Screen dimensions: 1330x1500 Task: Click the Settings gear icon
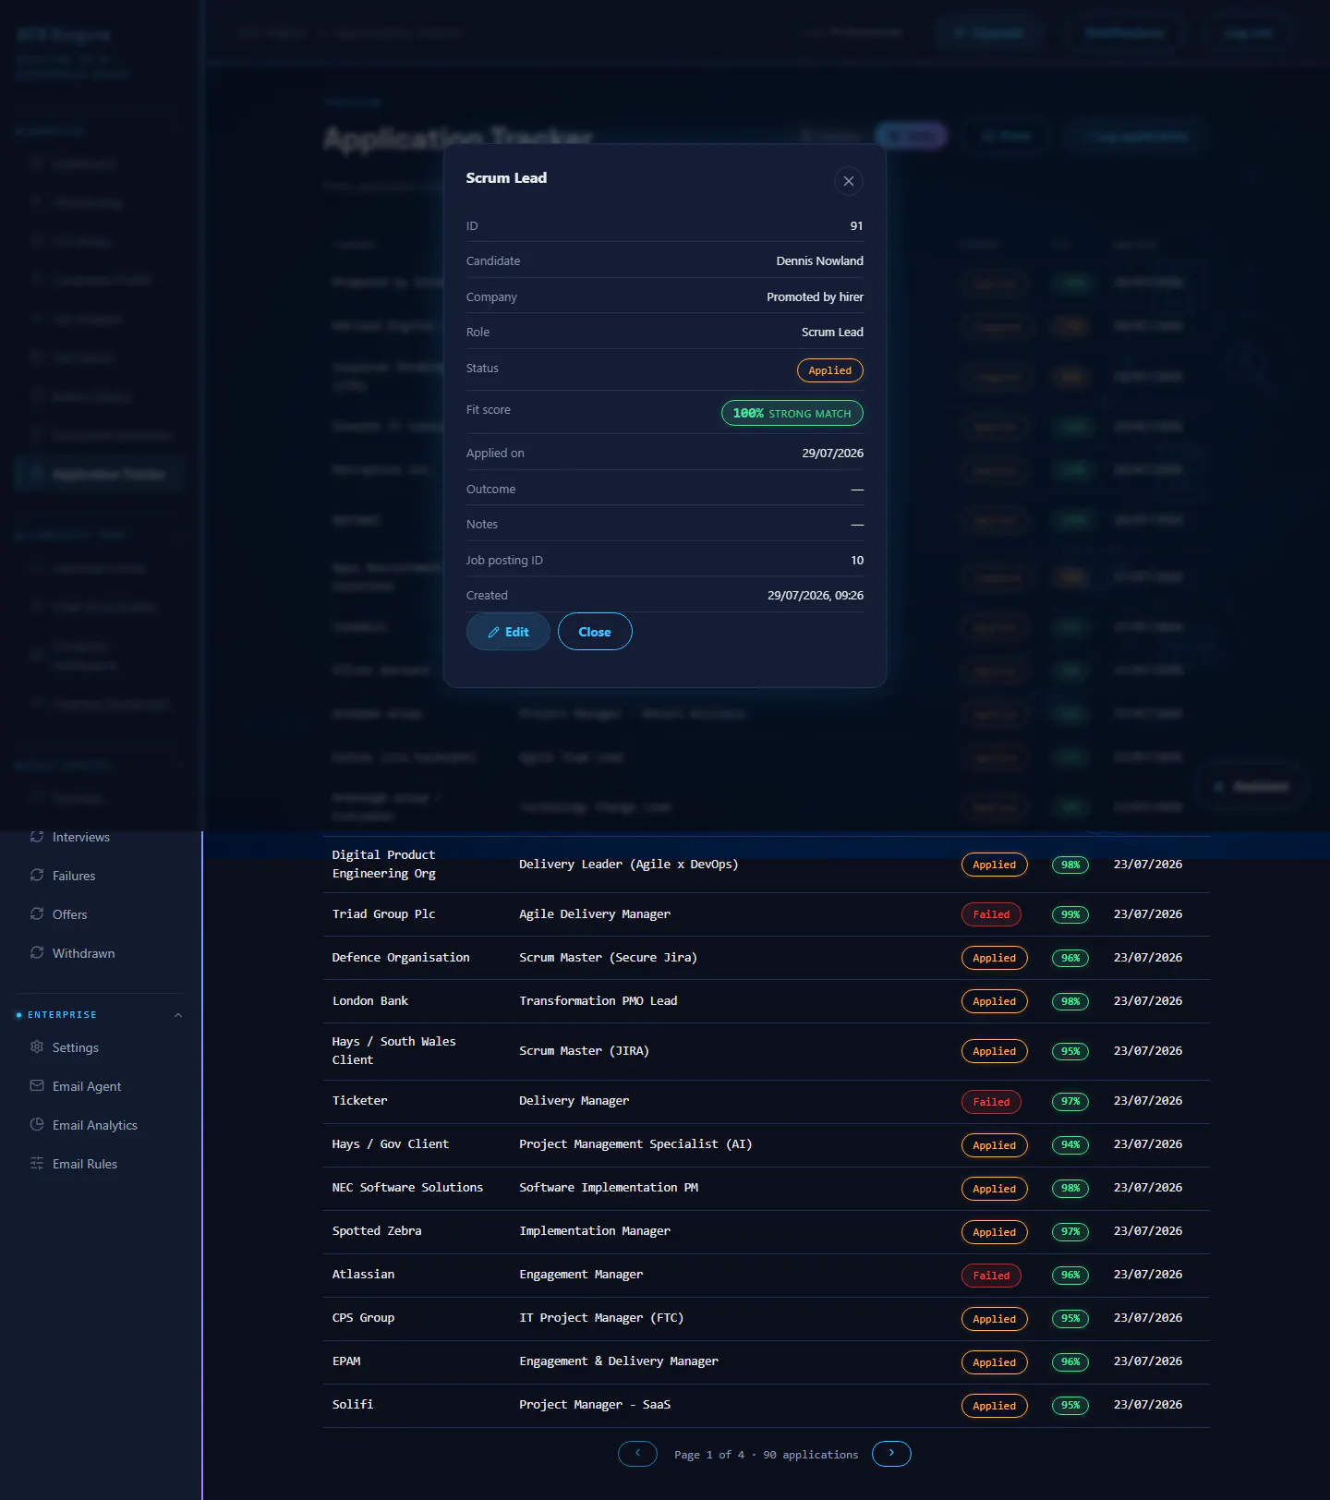pos(37,1046)
